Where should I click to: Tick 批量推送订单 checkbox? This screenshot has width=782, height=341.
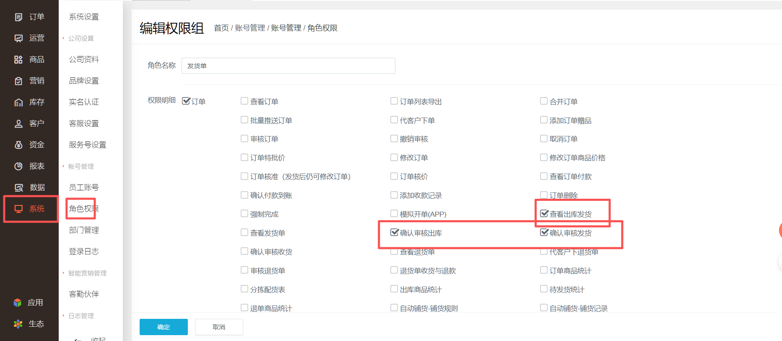[x=244, y=120]
